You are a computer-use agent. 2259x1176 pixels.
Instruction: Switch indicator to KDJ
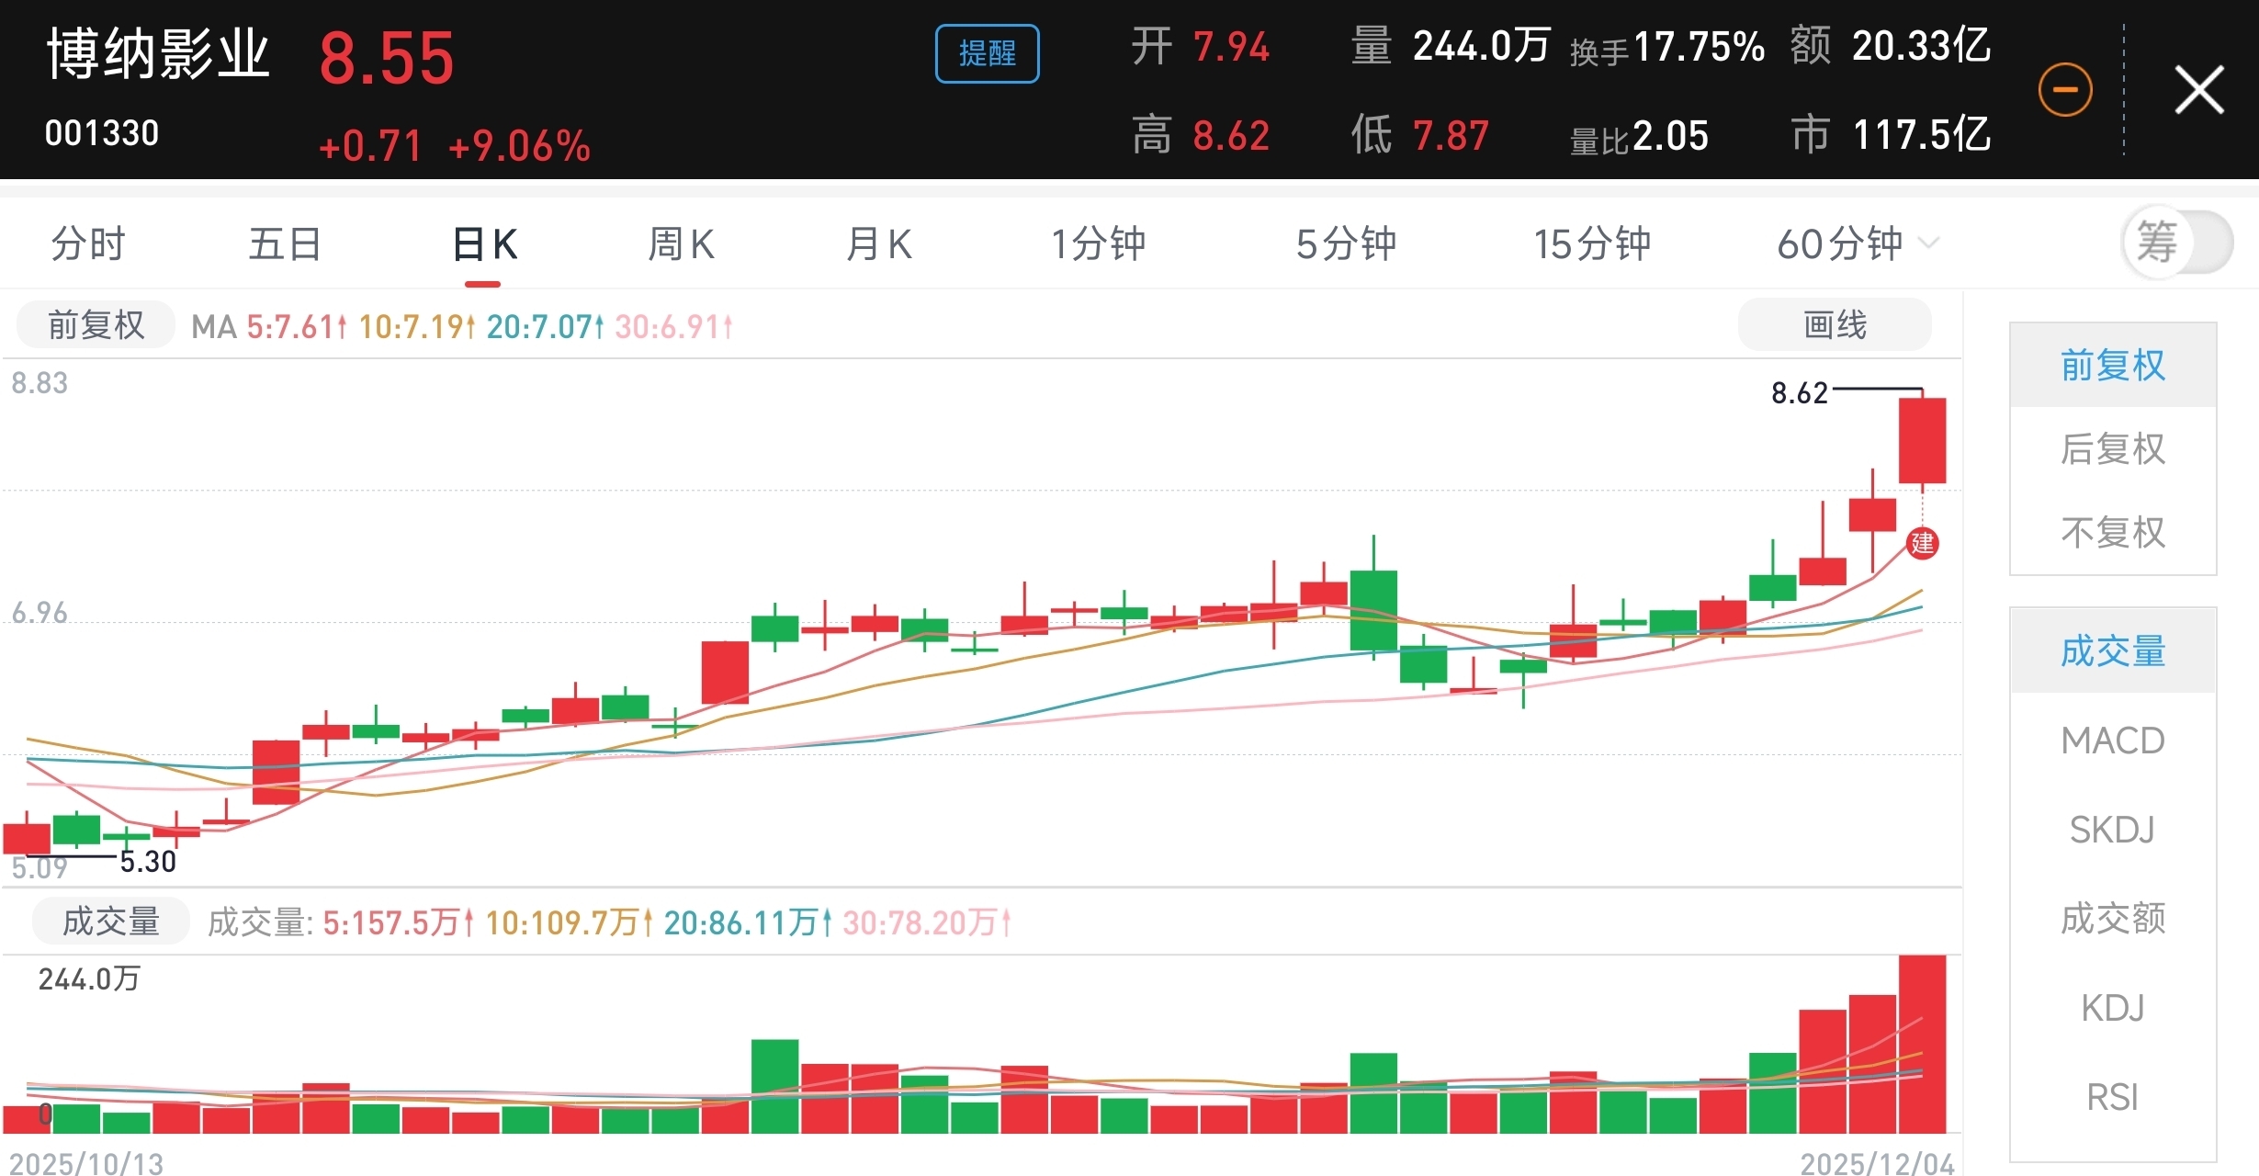tap(2112, 1008)
